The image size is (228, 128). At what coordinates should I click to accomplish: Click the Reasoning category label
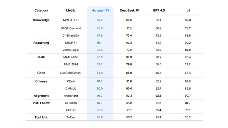point(41,43)
